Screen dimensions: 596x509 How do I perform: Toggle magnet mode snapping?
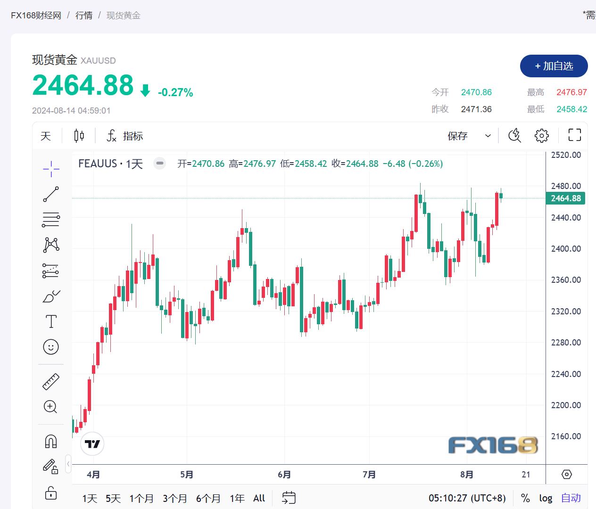click(x=51, y=441)
